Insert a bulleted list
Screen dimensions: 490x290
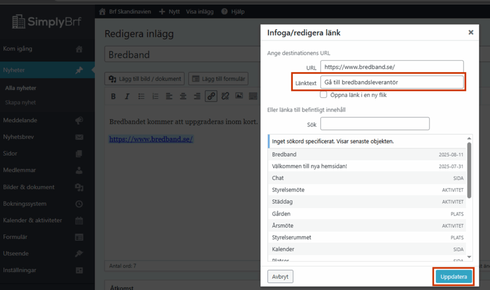(141, 96)
